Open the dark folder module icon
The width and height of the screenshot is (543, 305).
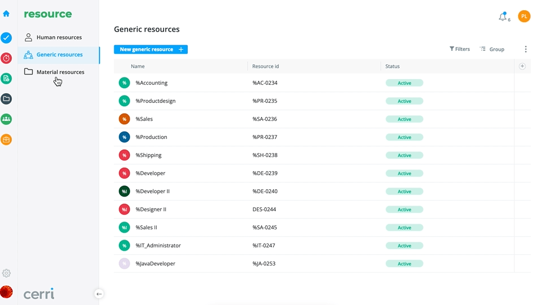(x=6, y=99)
